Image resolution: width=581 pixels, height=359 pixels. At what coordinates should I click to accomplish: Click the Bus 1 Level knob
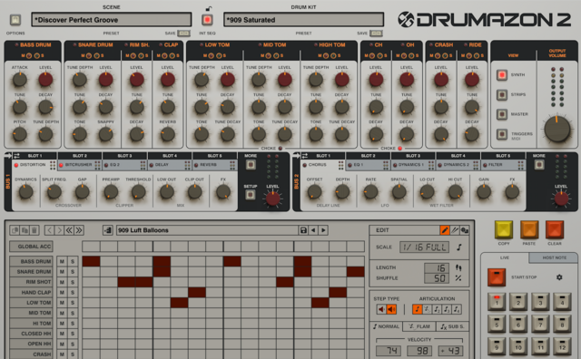272,199
